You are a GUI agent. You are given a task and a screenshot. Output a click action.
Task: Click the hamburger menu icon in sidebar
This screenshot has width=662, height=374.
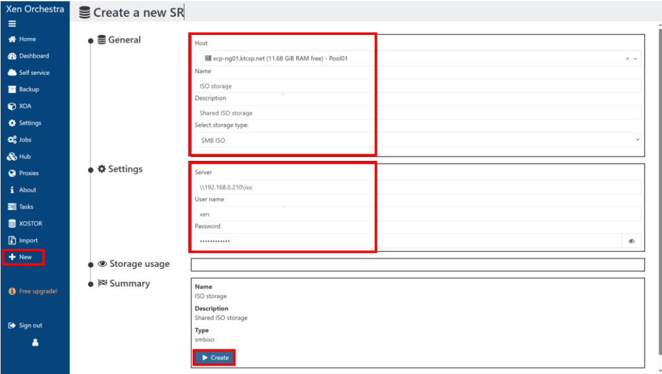click(x=12, y=24)
